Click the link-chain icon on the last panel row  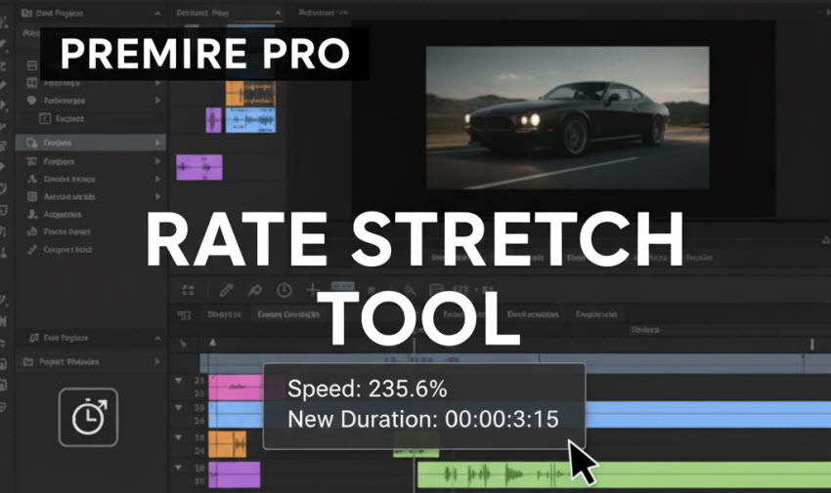[32, 249]
